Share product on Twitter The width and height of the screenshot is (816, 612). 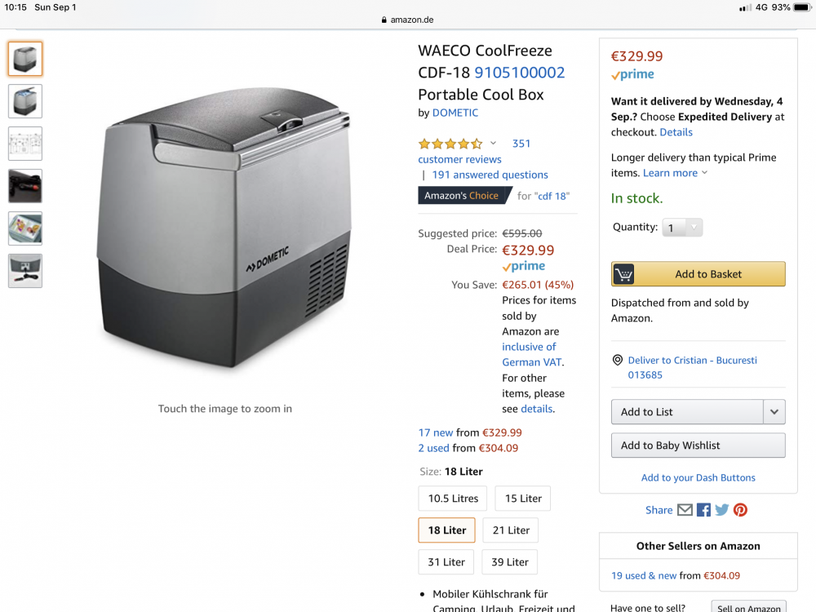[722, 510]
